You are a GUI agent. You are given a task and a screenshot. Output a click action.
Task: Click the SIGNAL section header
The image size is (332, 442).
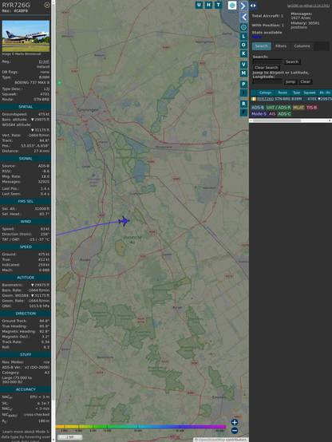26,159
